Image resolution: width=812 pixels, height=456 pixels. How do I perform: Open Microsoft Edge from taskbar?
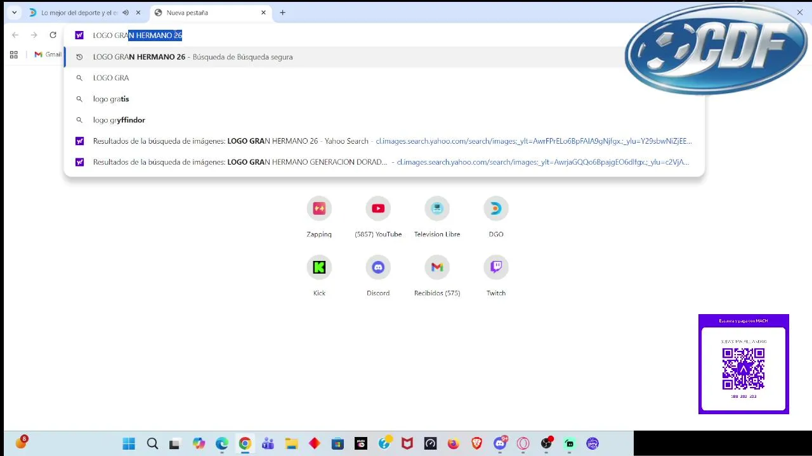click(221, 443)
